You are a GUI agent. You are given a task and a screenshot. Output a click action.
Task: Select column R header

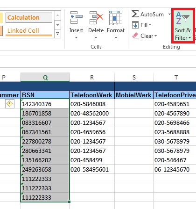coord(92,77)
